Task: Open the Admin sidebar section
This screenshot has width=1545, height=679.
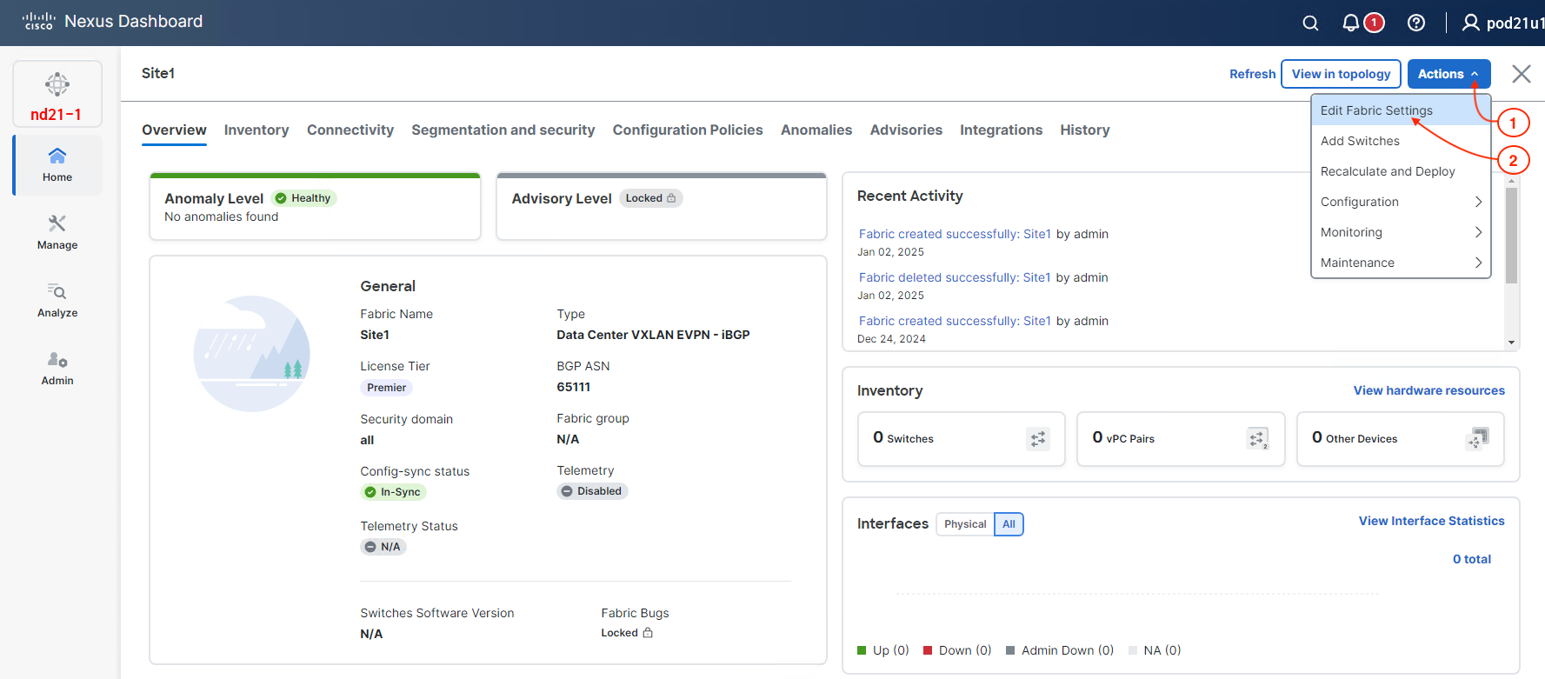Action: (x=57, y=368)
